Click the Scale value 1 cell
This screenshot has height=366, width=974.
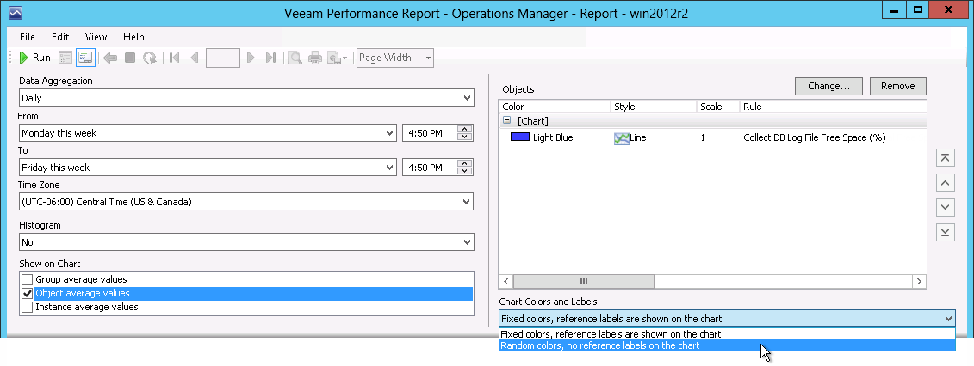[704, 137]
